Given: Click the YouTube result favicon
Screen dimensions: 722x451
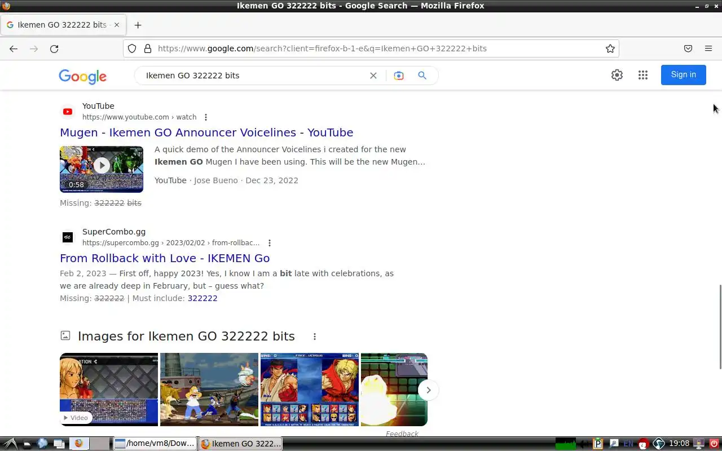Looking at the screenshot, I should [68, 112].
